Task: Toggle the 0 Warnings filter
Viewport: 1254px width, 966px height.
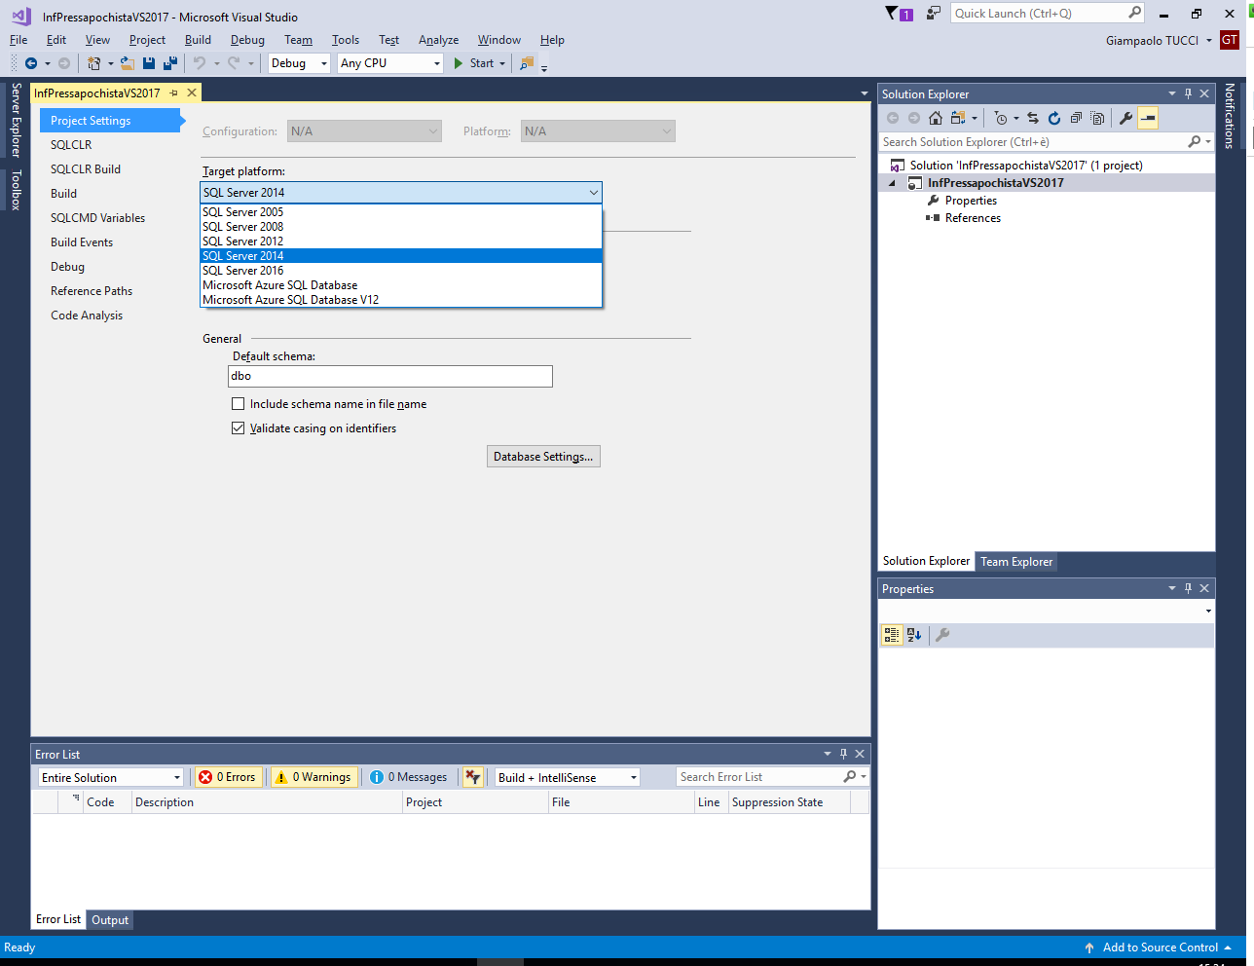Action: coord(313,777)
